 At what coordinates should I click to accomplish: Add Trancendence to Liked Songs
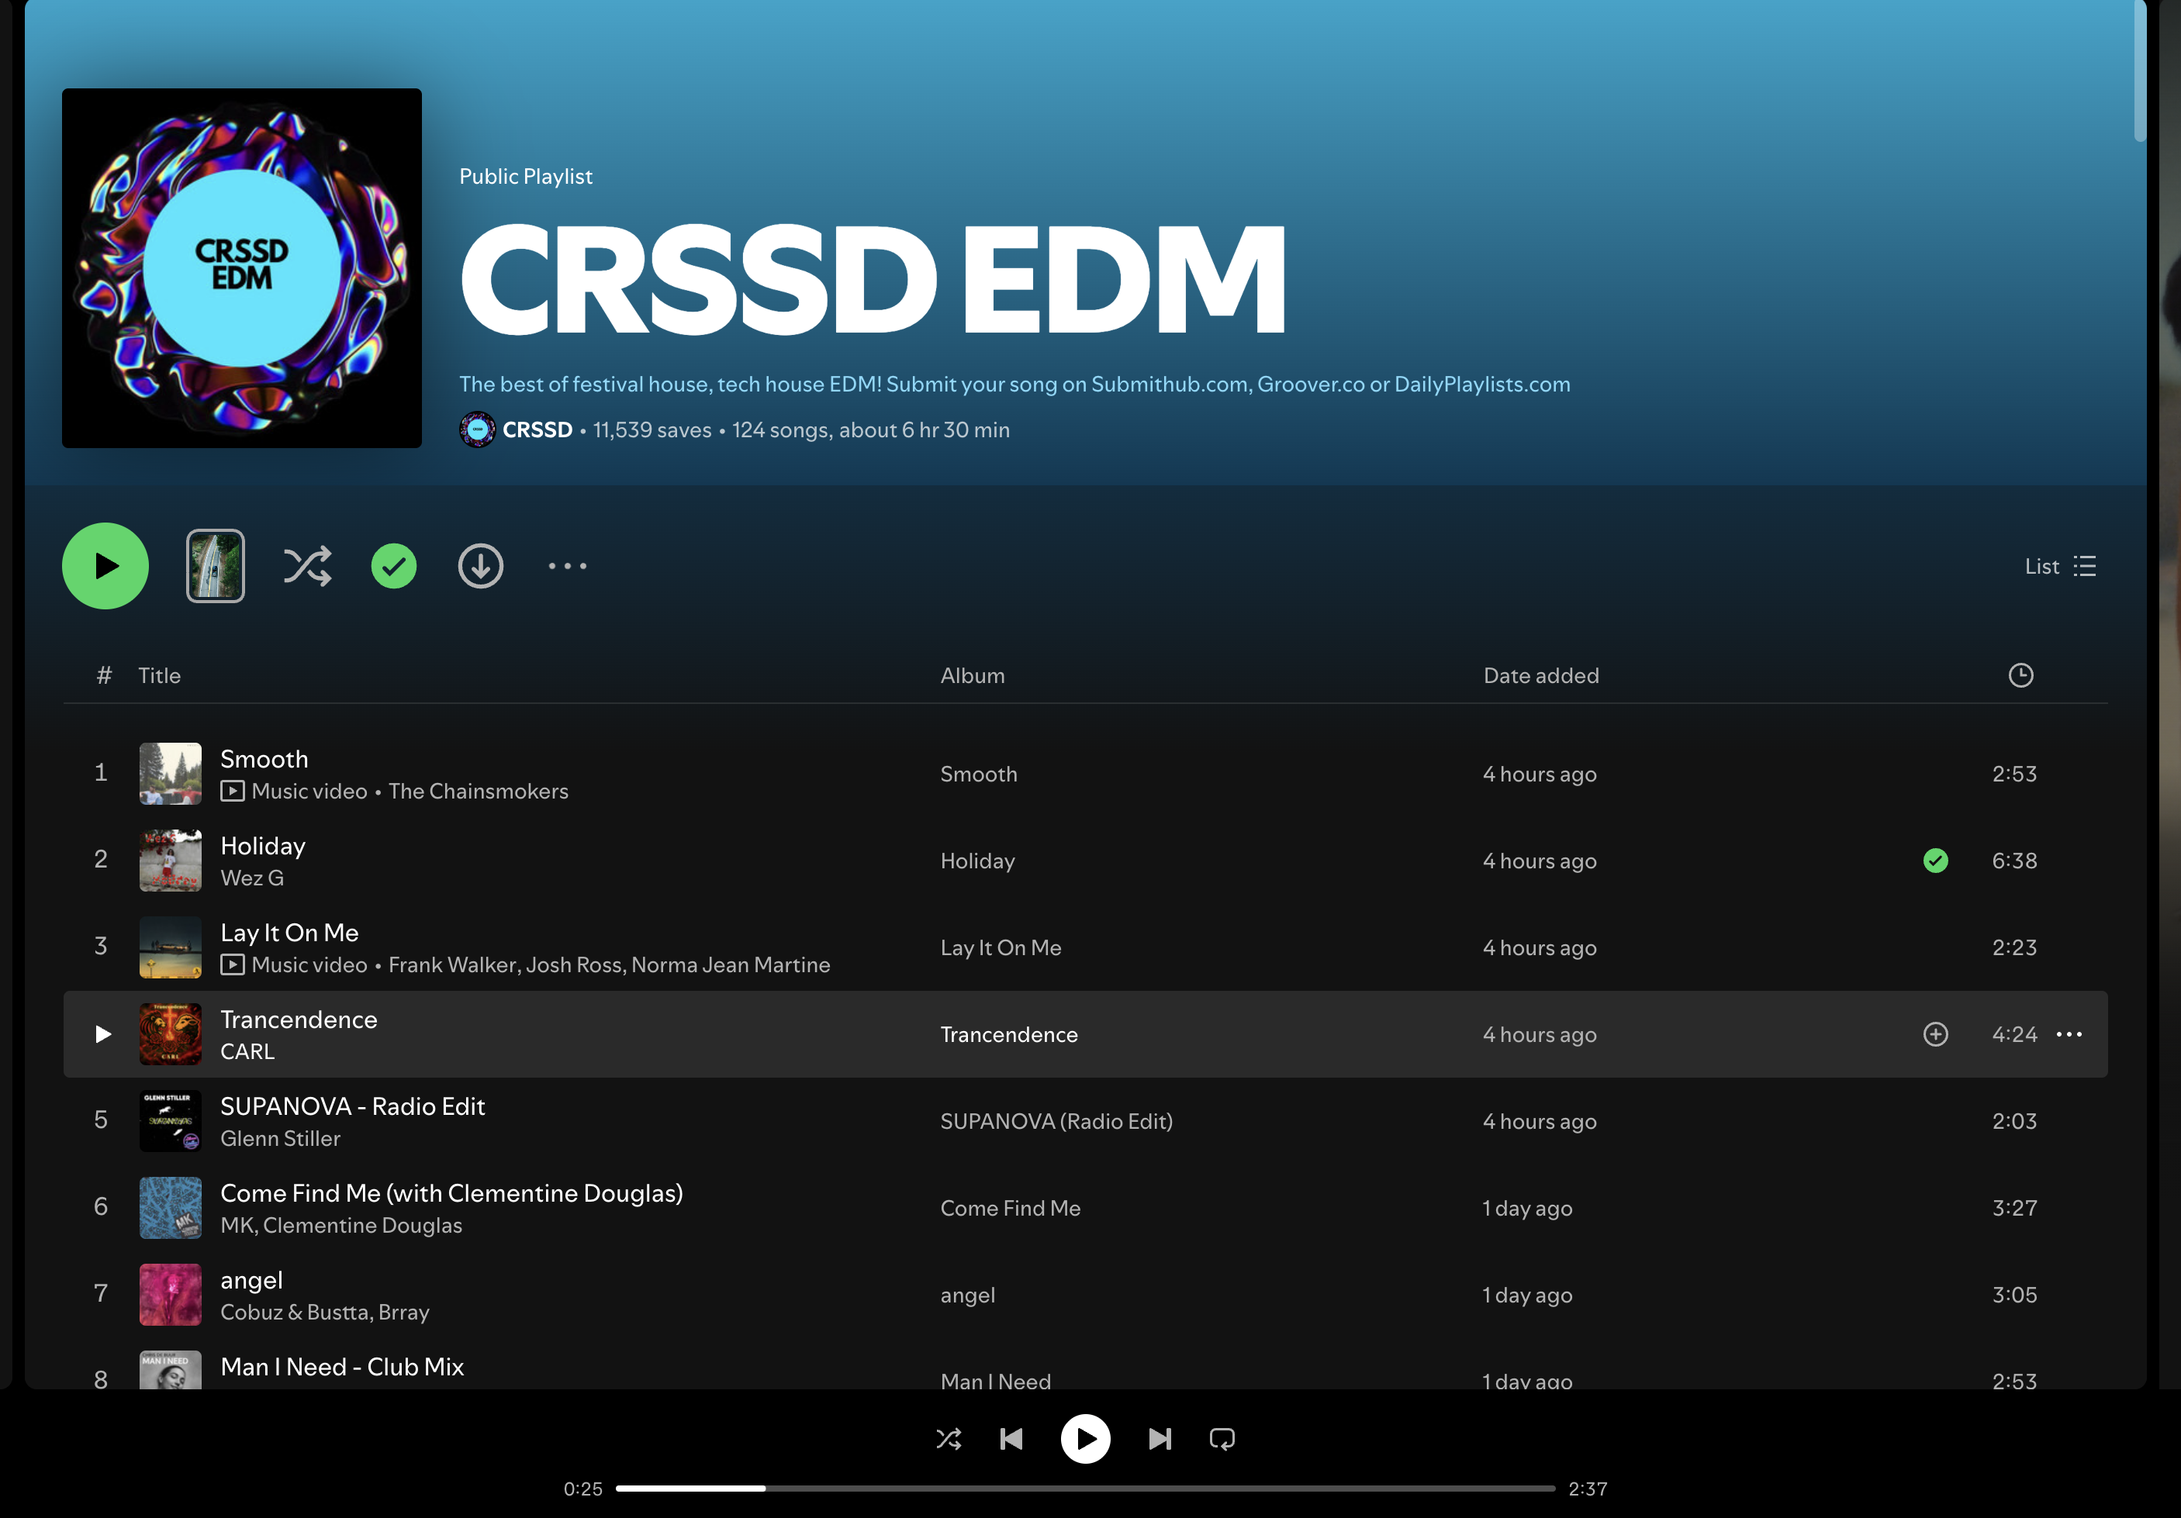coord(1935,1033)
